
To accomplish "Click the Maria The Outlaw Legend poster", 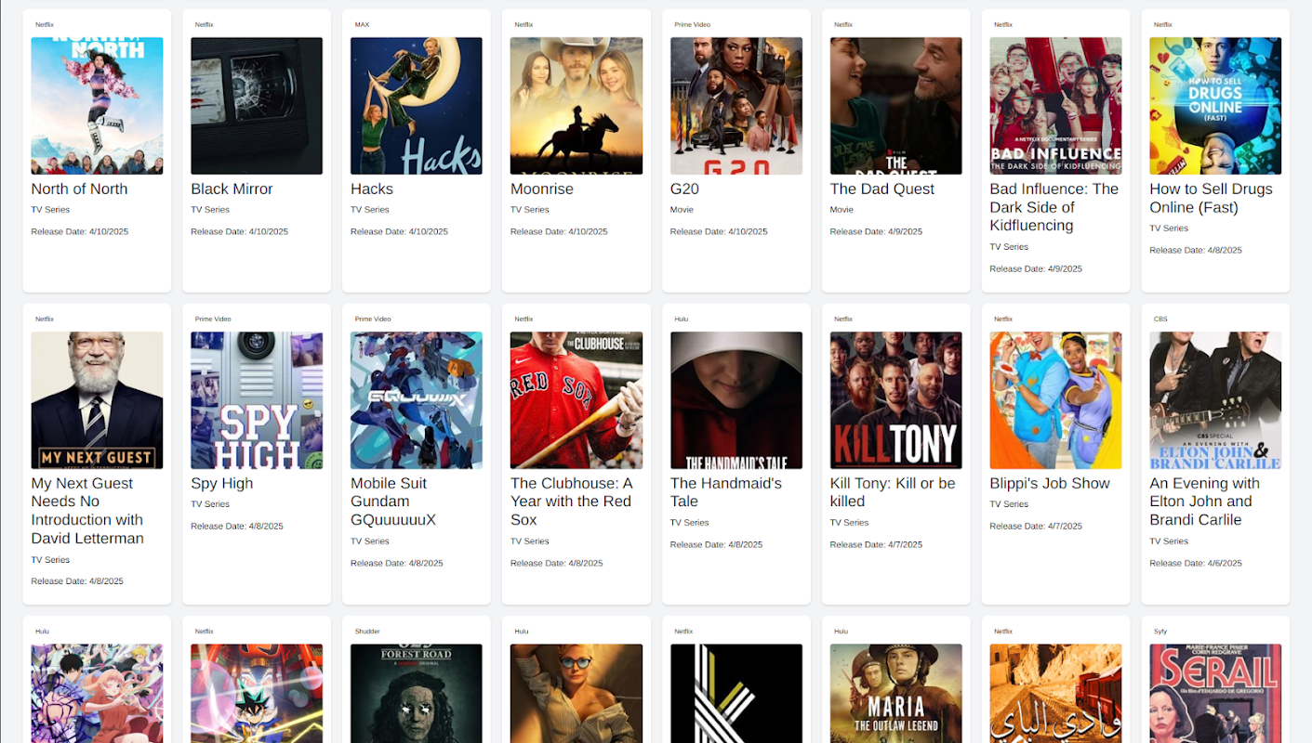I will click(896, 694).
